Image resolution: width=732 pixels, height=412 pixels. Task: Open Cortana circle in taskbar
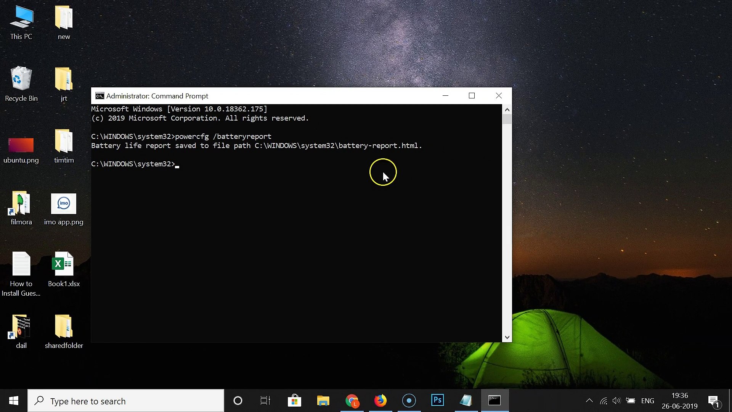(x=238, y=401)
